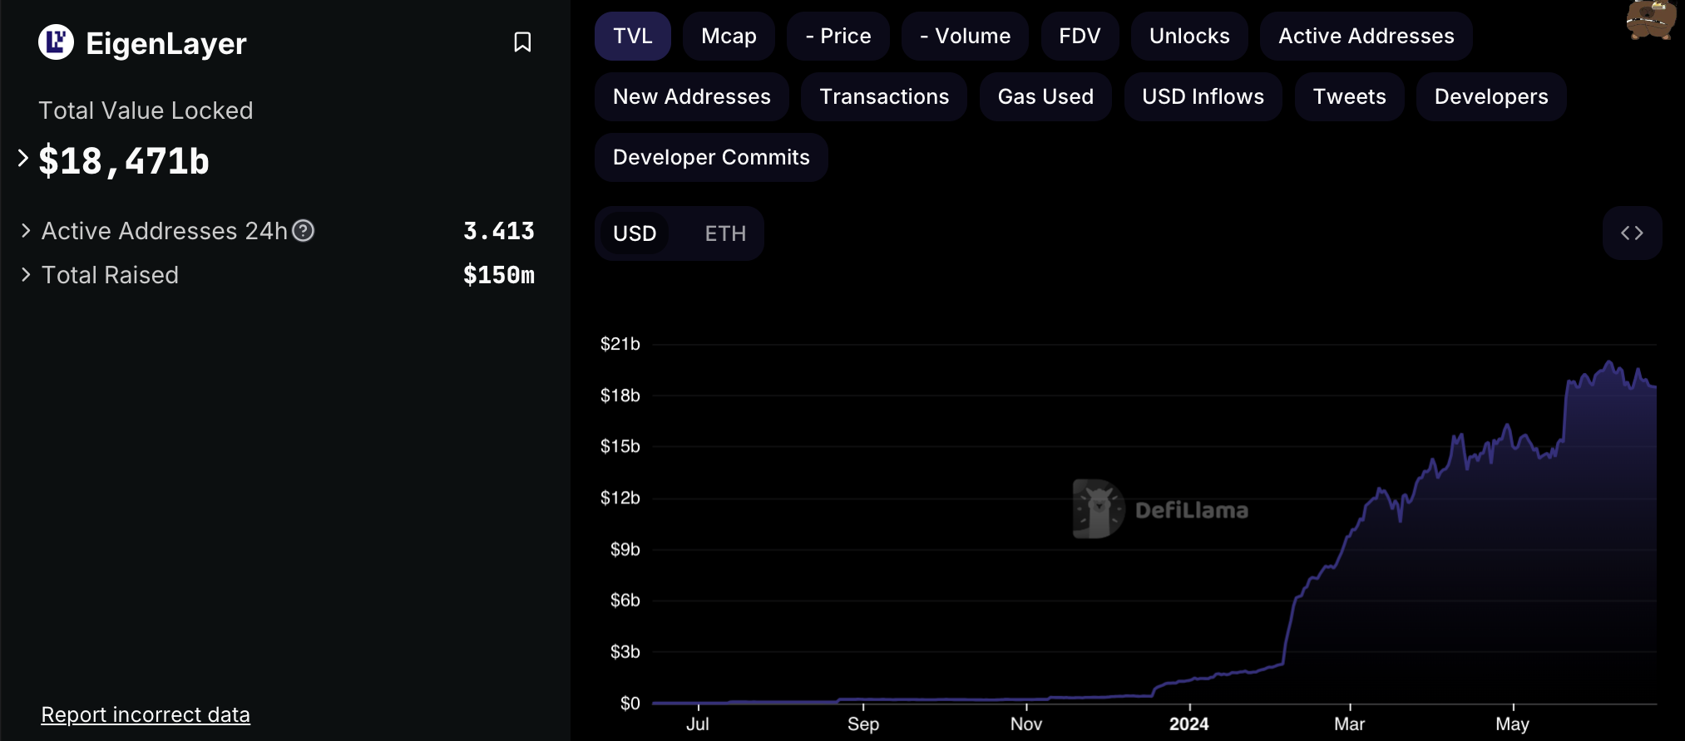
Task: Enable the Price chart metric
Action: (838, 37)
